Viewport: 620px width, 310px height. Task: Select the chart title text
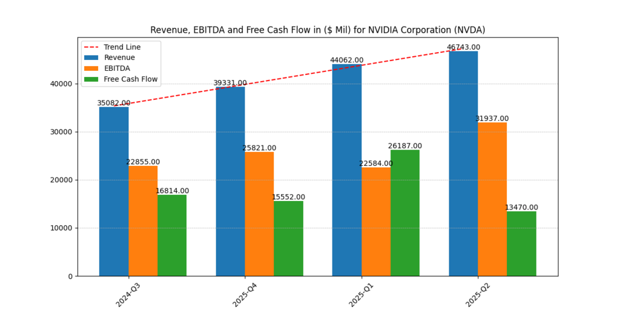coord(317,30)
